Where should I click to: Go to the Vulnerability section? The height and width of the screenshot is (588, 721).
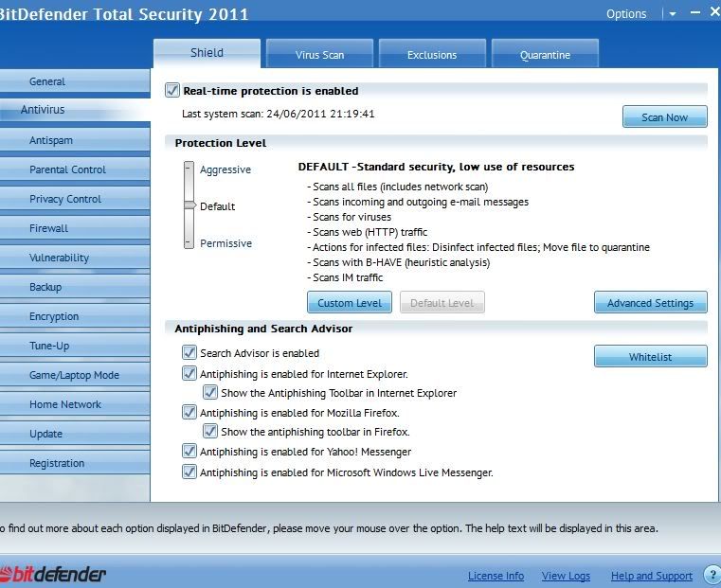pos(75,258)
